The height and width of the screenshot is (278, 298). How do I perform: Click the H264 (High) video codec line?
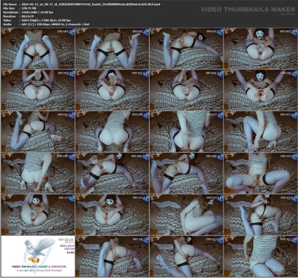(x=46, y=20)
